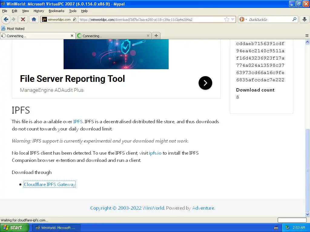The width and height of the screenshot is (310, 232).
Task: Open the Downloads arrow button
Action: coord(305,19)
